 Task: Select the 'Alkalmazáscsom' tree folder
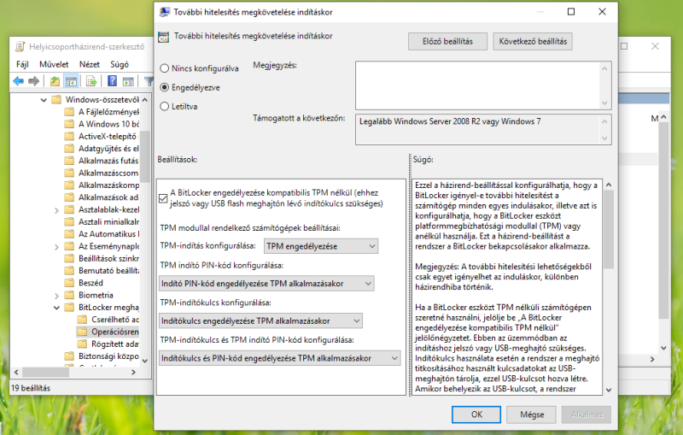(102, 173)
